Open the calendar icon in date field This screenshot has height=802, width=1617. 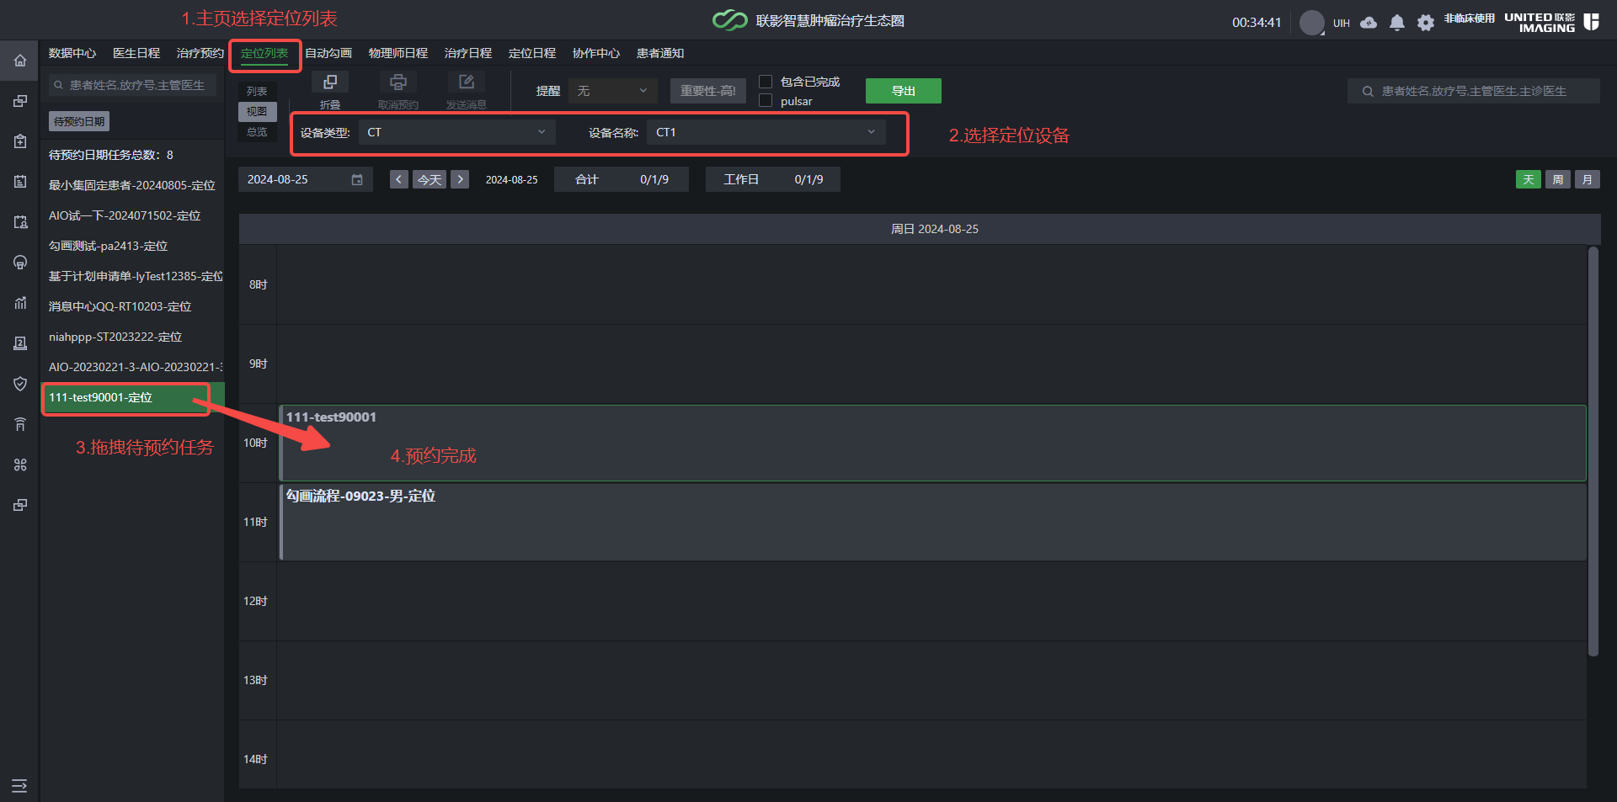(357, 180)
